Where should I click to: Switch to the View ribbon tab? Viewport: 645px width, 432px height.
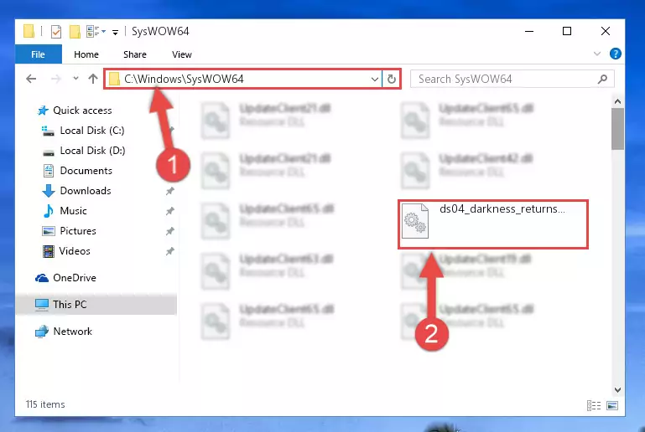182,54
